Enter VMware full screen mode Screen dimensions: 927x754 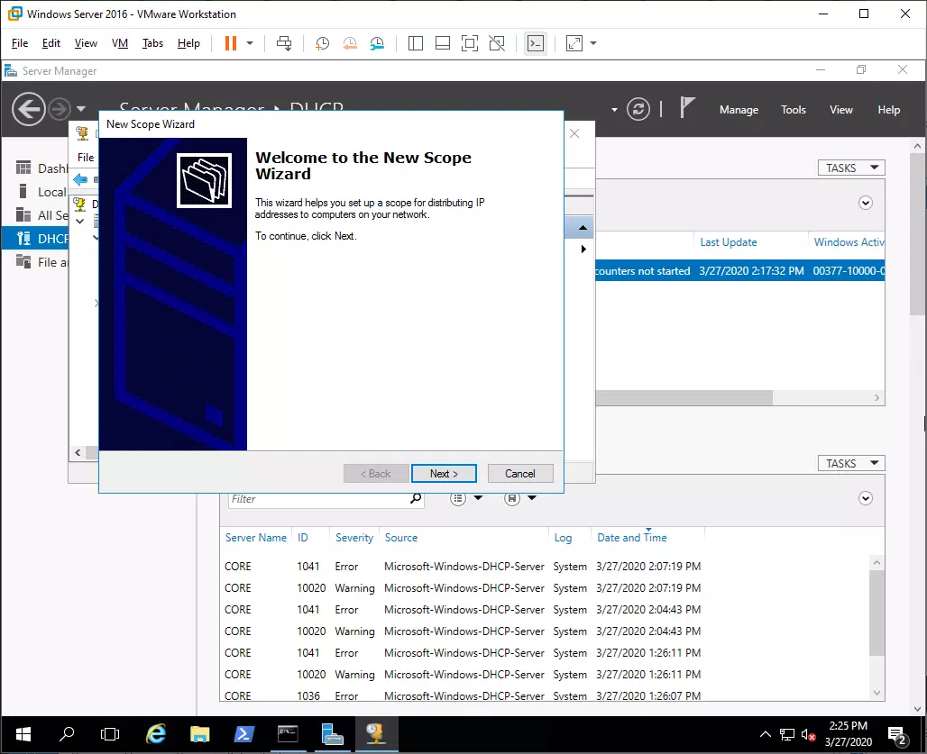click(x=469, y=43)
